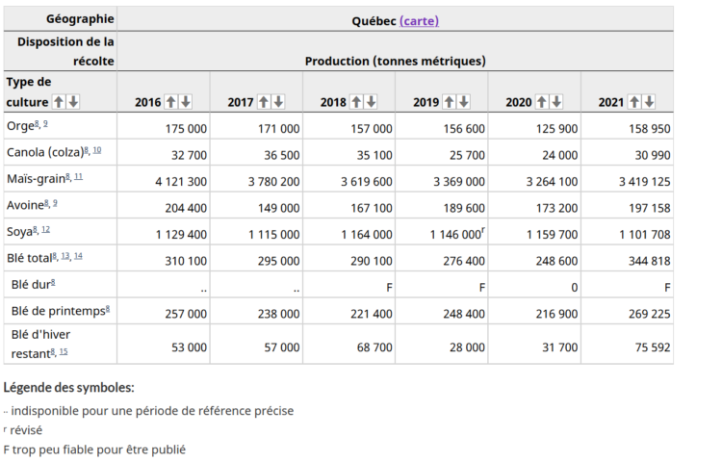Open the Québec carte link
The height and width of the screenshot is (462, 722).
tap(419, 21)
